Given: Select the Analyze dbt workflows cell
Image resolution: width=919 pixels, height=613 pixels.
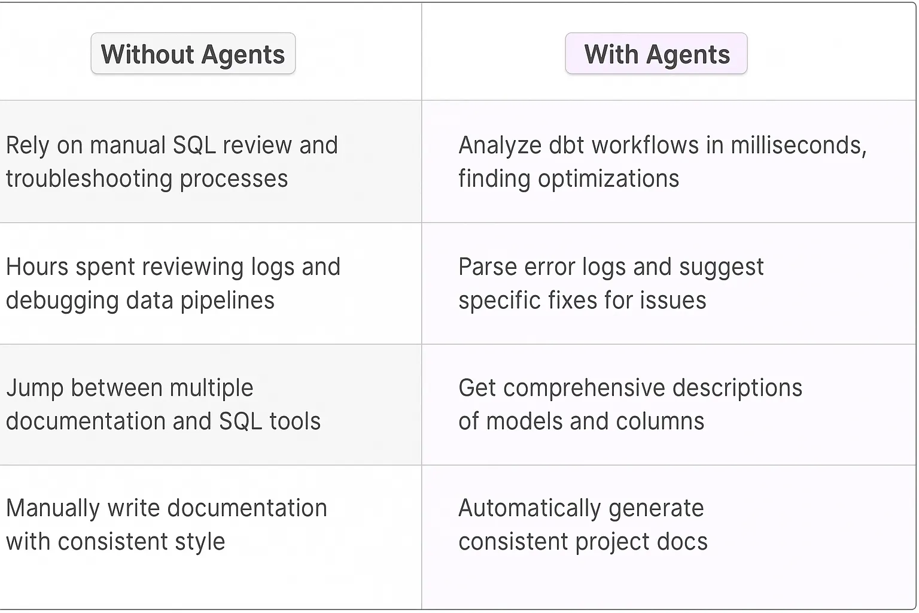Looking at the screenshot, I should tap(668, 161).
